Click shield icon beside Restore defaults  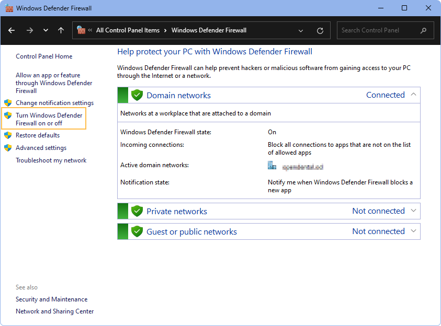click(x=8, y=135)
